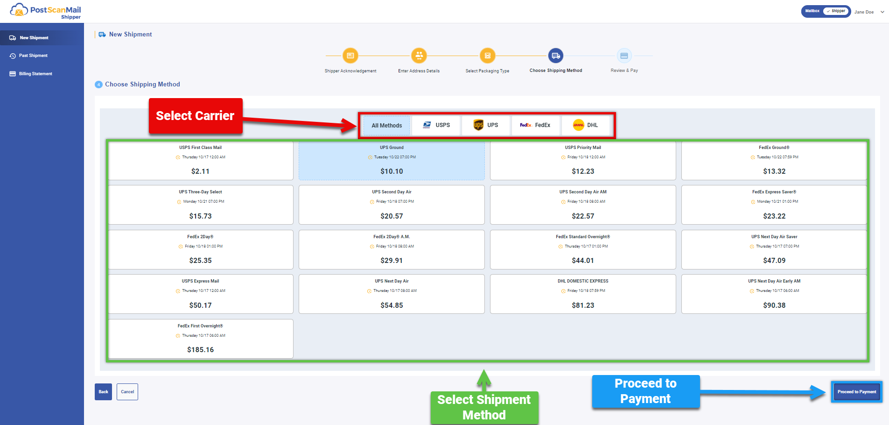
Task: Click the PostScanMail Shipper logo
Action: [x=45, y=11]
